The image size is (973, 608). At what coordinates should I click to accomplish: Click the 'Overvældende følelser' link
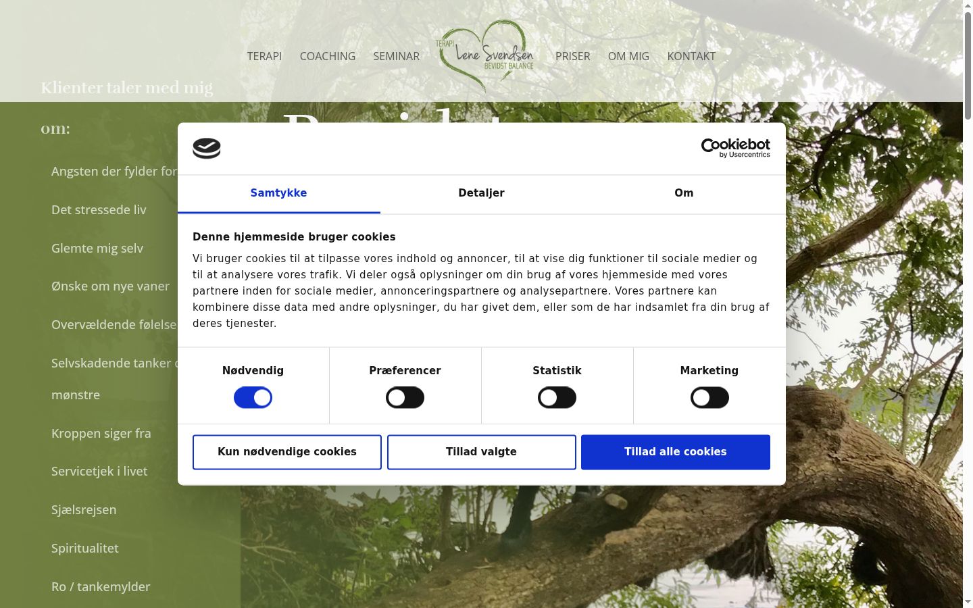pos(114,325)
